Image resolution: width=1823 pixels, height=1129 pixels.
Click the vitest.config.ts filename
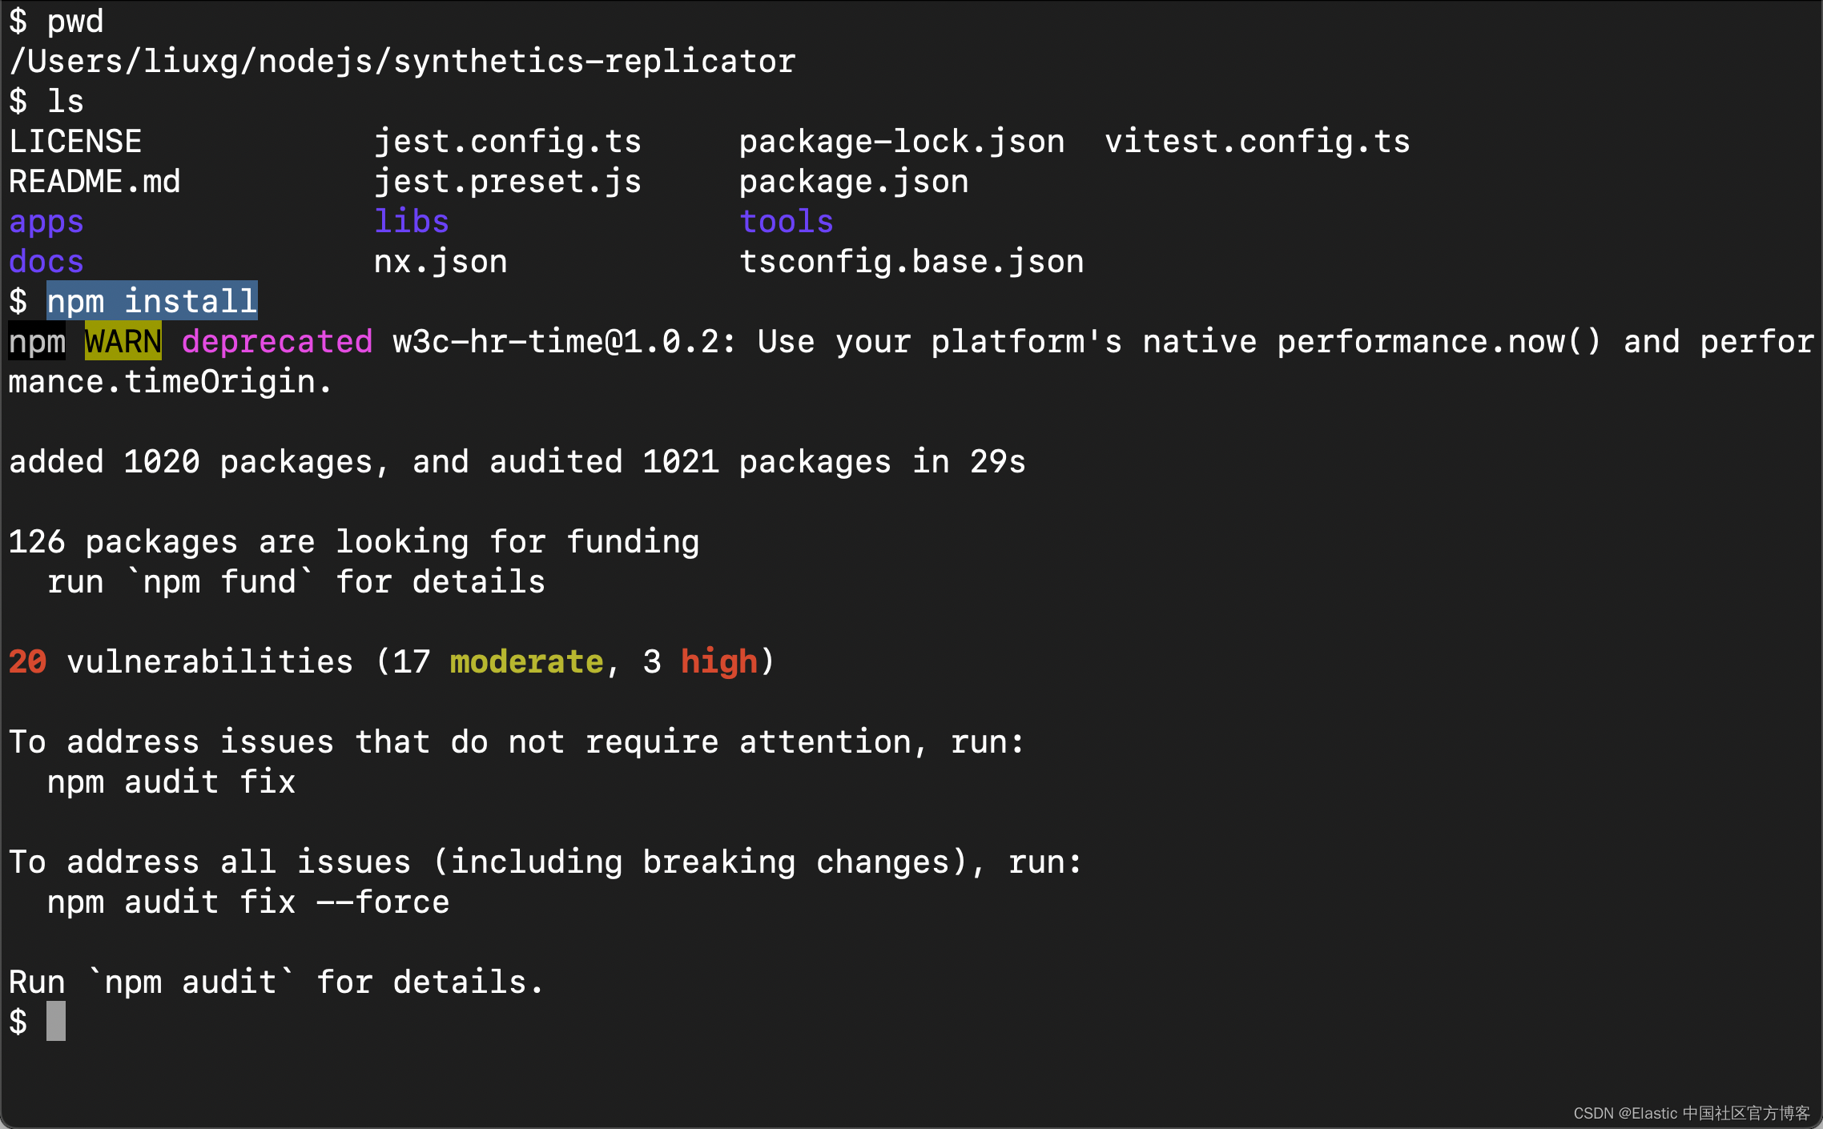point(1257,142)
